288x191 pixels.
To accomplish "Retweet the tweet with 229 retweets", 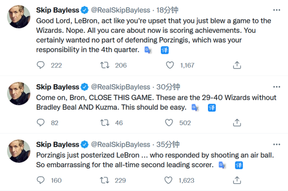I will pos(105,180).
